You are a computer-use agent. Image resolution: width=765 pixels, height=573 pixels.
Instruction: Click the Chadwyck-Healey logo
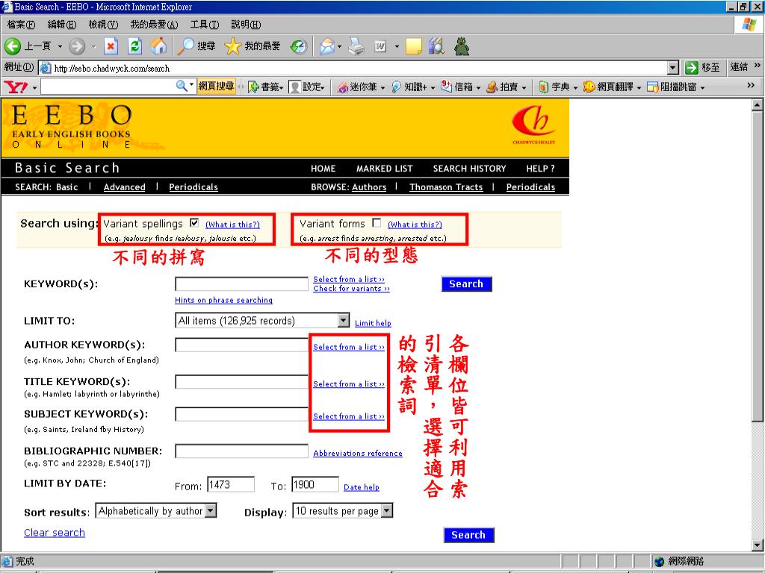click(533, 125)
